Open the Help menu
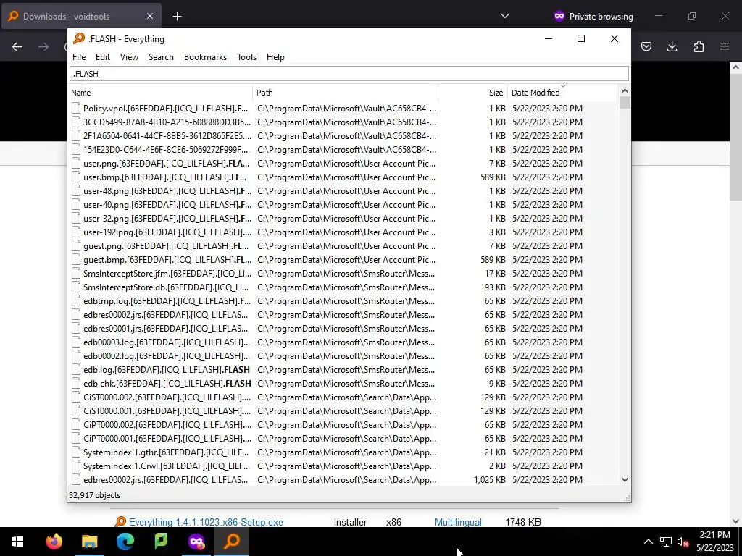 click(275, 57)
